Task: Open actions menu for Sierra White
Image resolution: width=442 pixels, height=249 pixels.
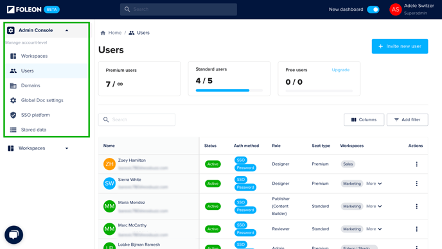Action: [x=417, y=184]
